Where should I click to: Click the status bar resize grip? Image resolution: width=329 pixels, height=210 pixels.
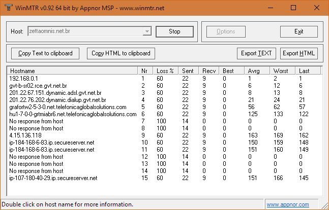[324, 205]
